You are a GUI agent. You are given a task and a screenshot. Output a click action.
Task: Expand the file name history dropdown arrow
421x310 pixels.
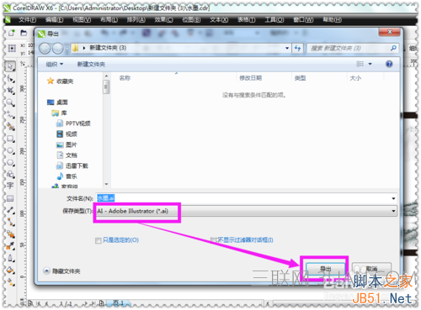(x=393, y=198)
